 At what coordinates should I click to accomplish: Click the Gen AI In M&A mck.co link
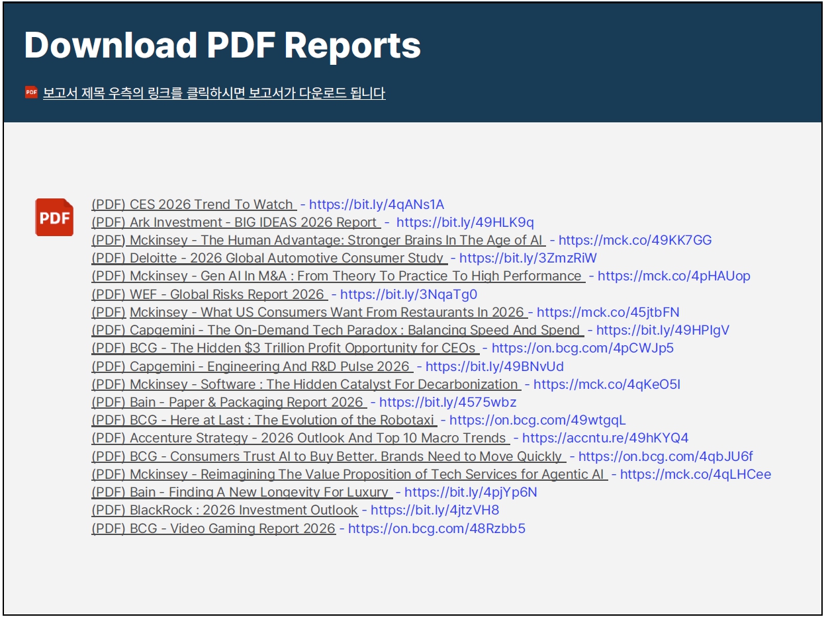tap(673, 276)
